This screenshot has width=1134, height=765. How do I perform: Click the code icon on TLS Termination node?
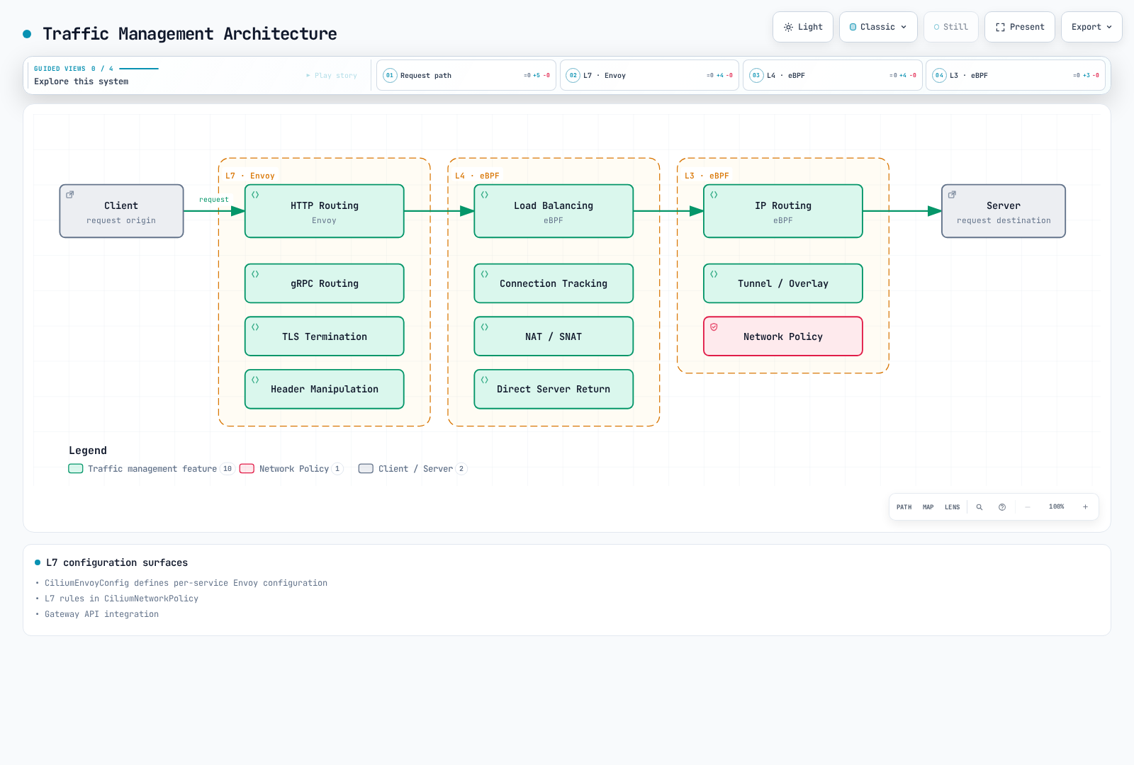[255, 327]
